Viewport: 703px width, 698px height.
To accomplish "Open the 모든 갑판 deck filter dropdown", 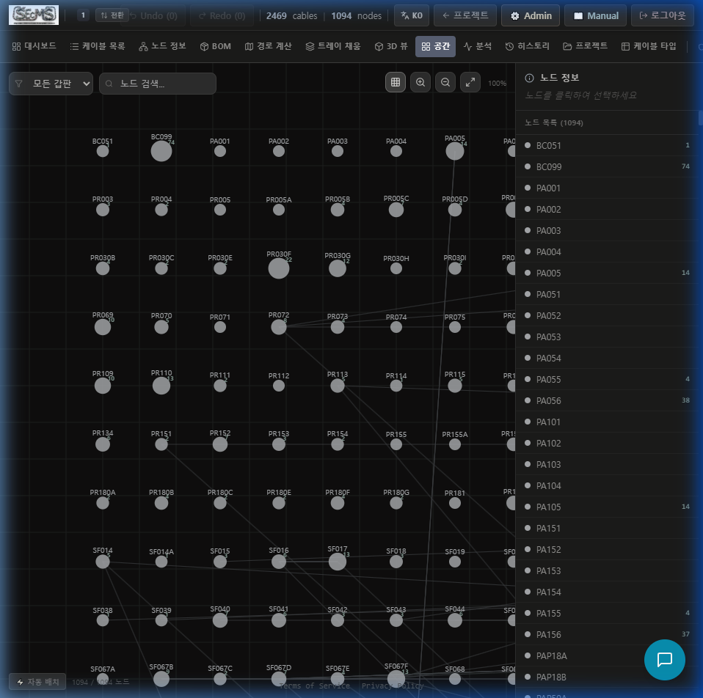I will [x=51, y=84].
